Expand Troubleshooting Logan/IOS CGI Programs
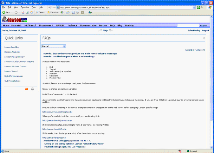 click(x=64, y=147)
